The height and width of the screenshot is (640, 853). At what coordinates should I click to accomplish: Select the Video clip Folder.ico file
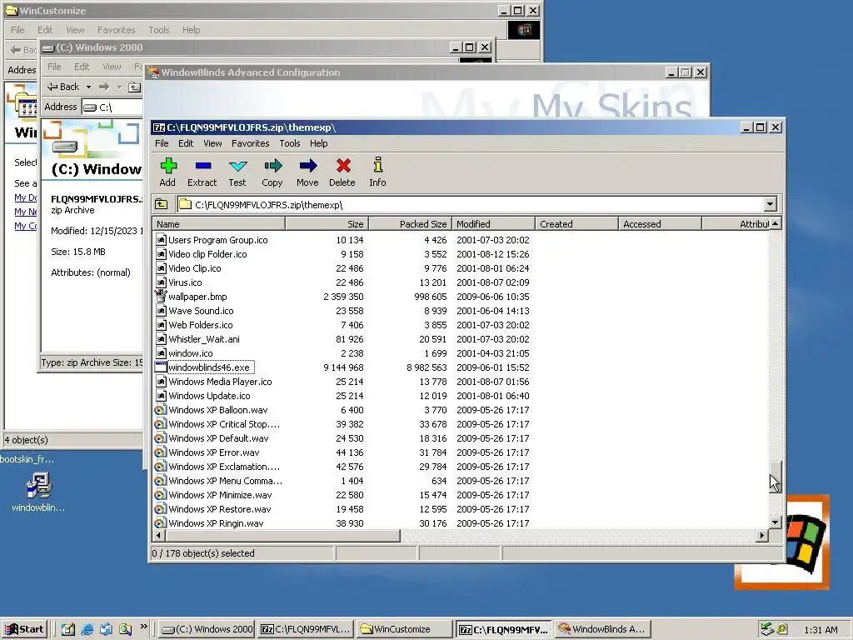pos(207,254)
